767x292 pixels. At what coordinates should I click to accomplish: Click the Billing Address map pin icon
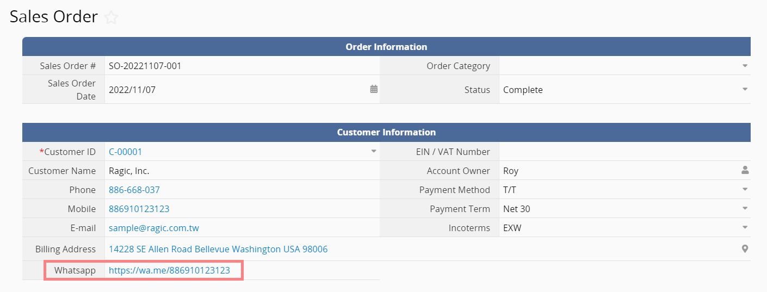coord(745,249)
